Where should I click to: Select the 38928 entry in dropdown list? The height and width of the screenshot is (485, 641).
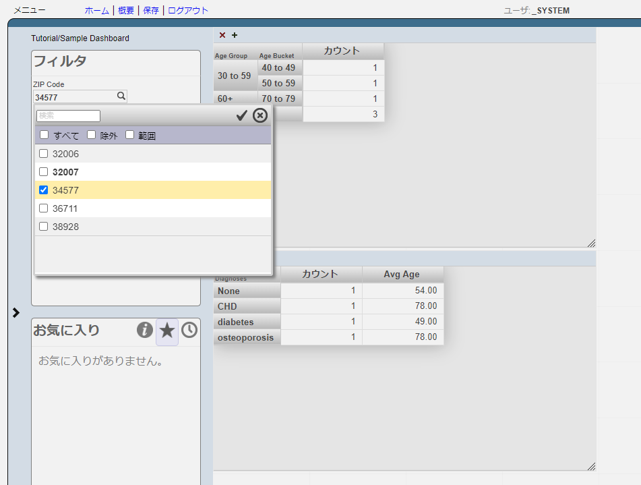pos(66,227)
